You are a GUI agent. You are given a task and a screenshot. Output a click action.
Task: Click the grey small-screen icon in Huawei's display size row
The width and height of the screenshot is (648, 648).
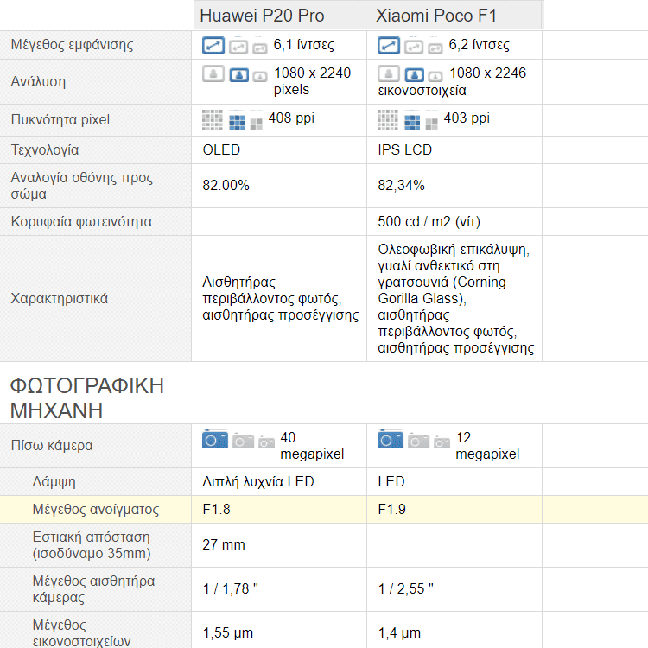tap(260, 48)
